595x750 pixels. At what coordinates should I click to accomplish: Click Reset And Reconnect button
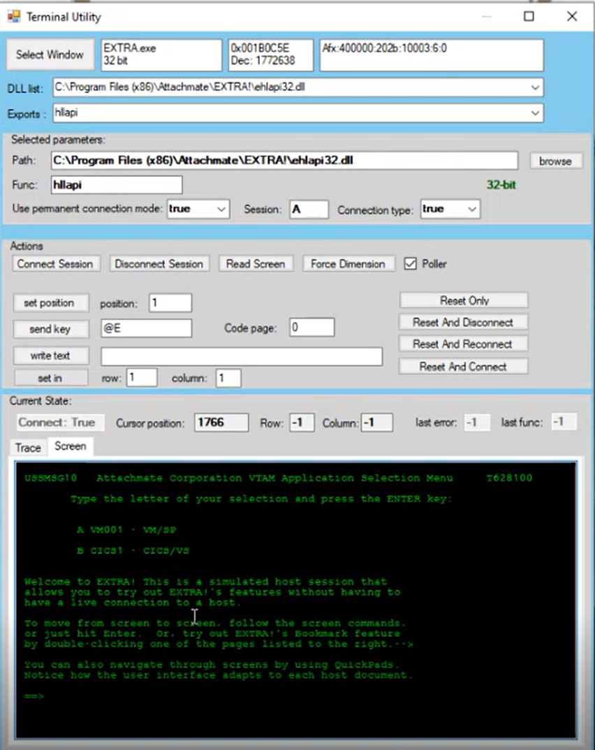[464, 344]
